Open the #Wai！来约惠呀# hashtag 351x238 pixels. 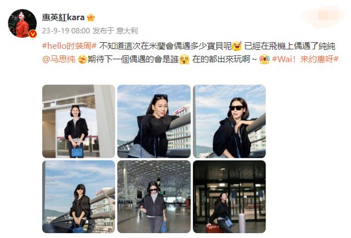305,59
